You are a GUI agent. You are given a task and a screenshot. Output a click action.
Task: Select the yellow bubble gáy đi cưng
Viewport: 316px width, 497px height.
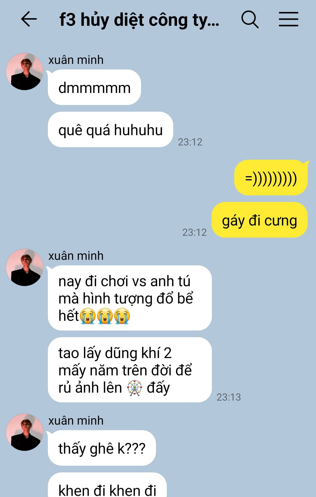pos(259,220)
